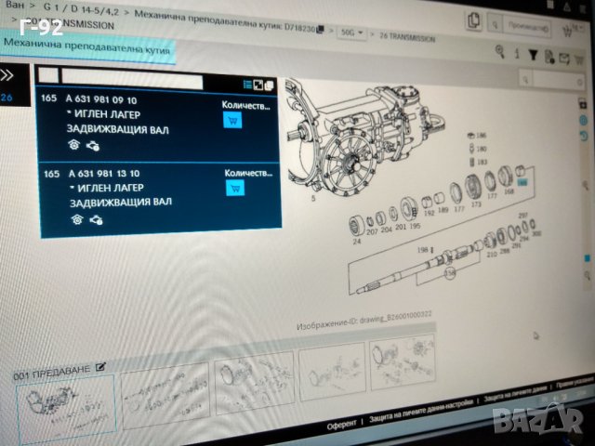Open the shopping cart in top right

[566, 30]
